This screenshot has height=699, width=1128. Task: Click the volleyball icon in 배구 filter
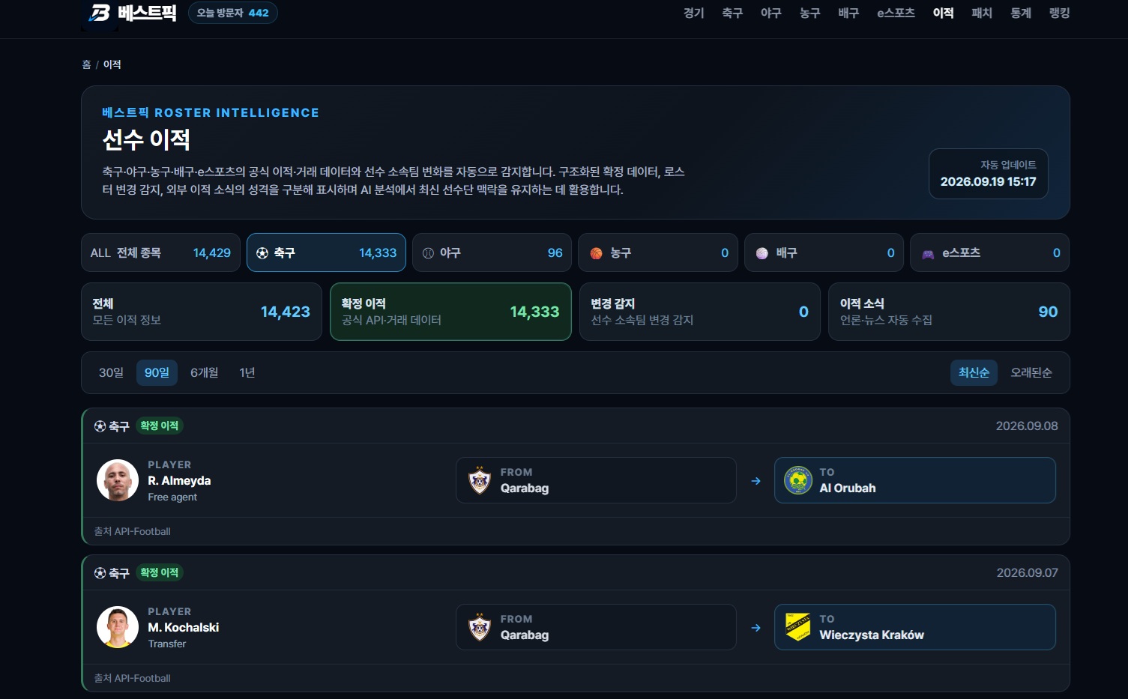point(761,253)
